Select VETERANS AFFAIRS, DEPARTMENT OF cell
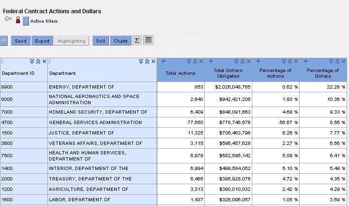 102,143
